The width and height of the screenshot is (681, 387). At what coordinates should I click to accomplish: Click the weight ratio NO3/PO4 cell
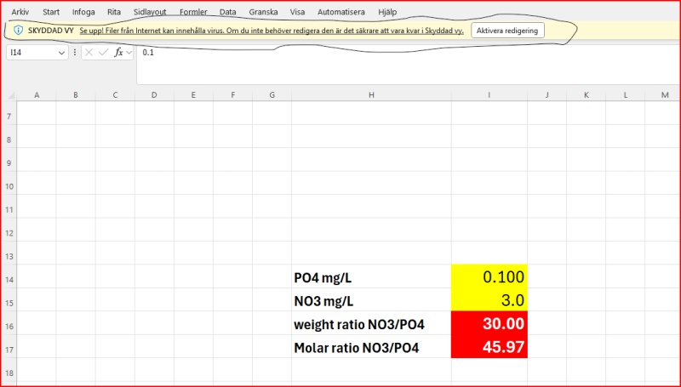point(371,323)
